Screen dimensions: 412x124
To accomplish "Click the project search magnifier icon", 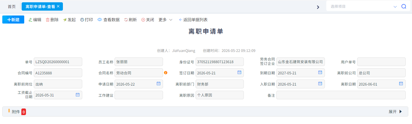I will (x=404, y=6).
